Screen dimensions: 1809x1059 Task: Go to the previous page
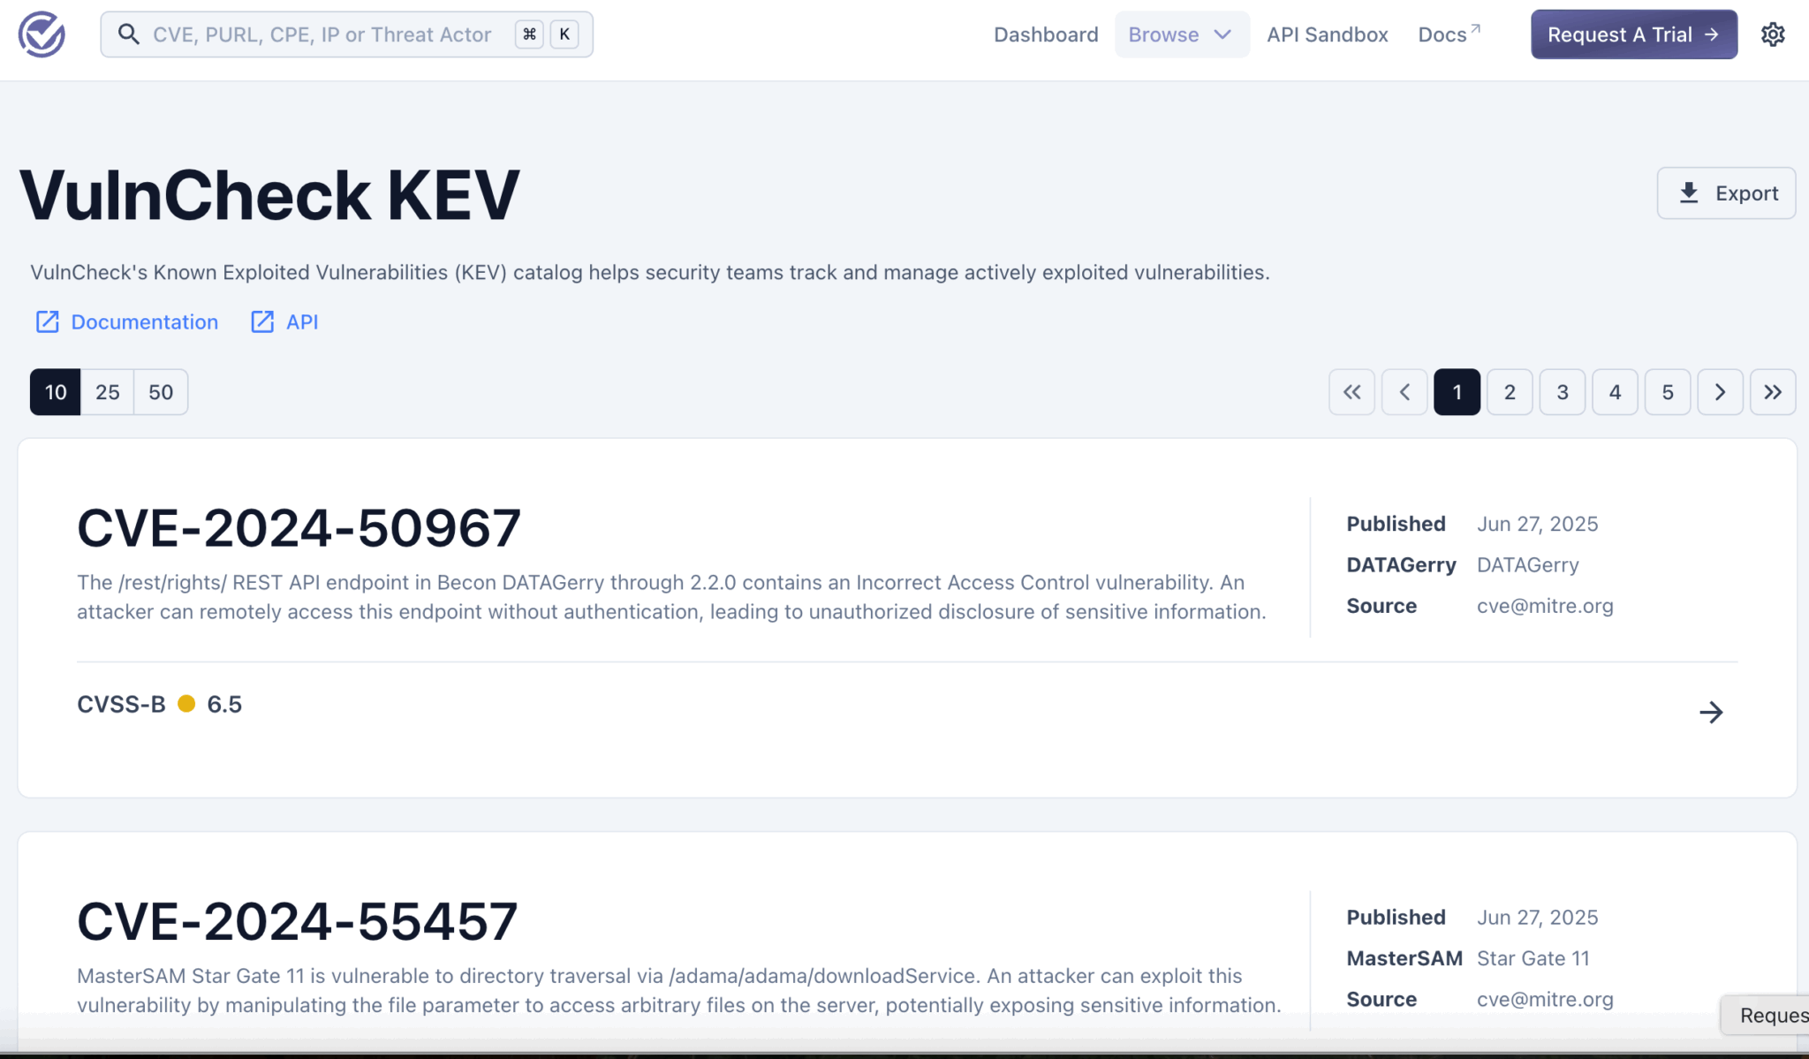[1404, 392]
